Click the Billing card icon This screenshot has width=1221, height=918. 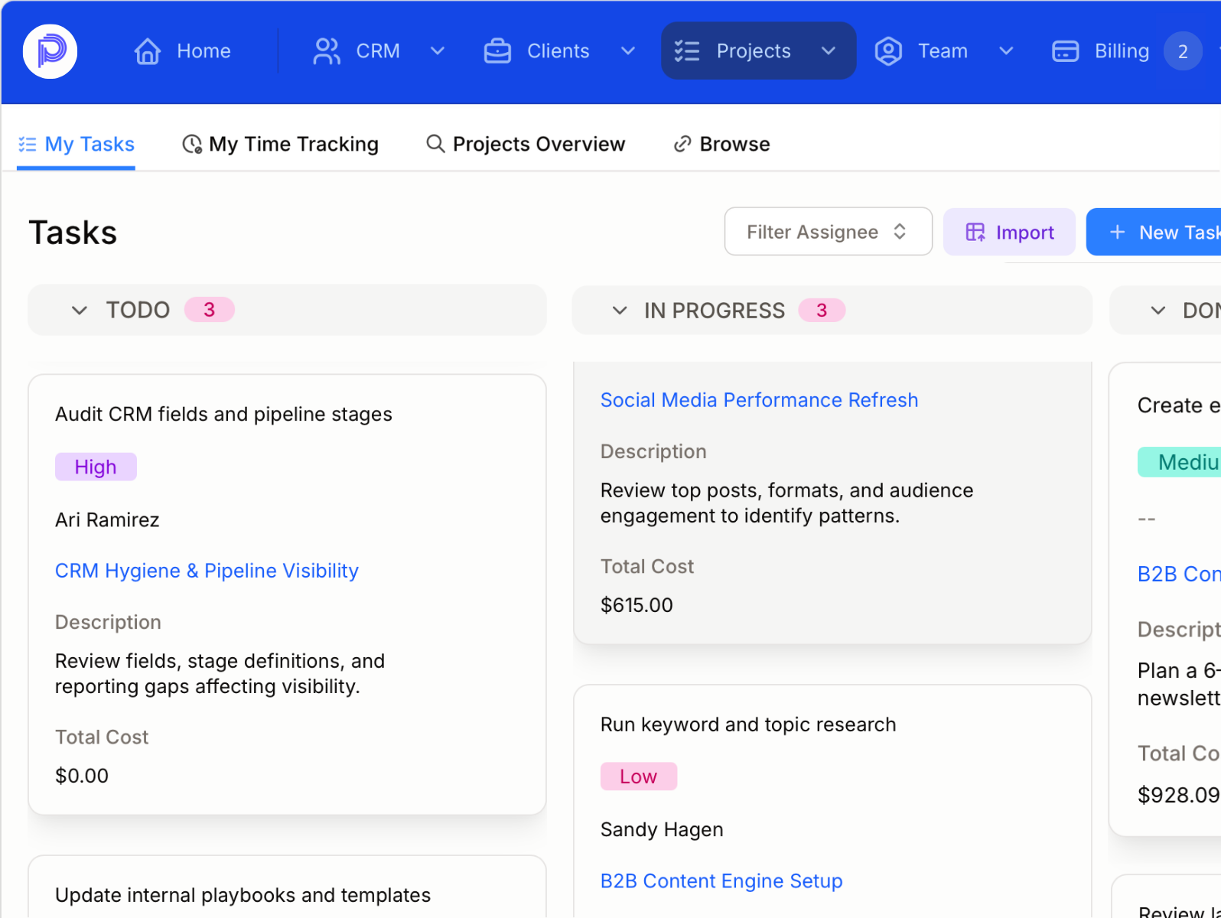tap(1065, 51)
